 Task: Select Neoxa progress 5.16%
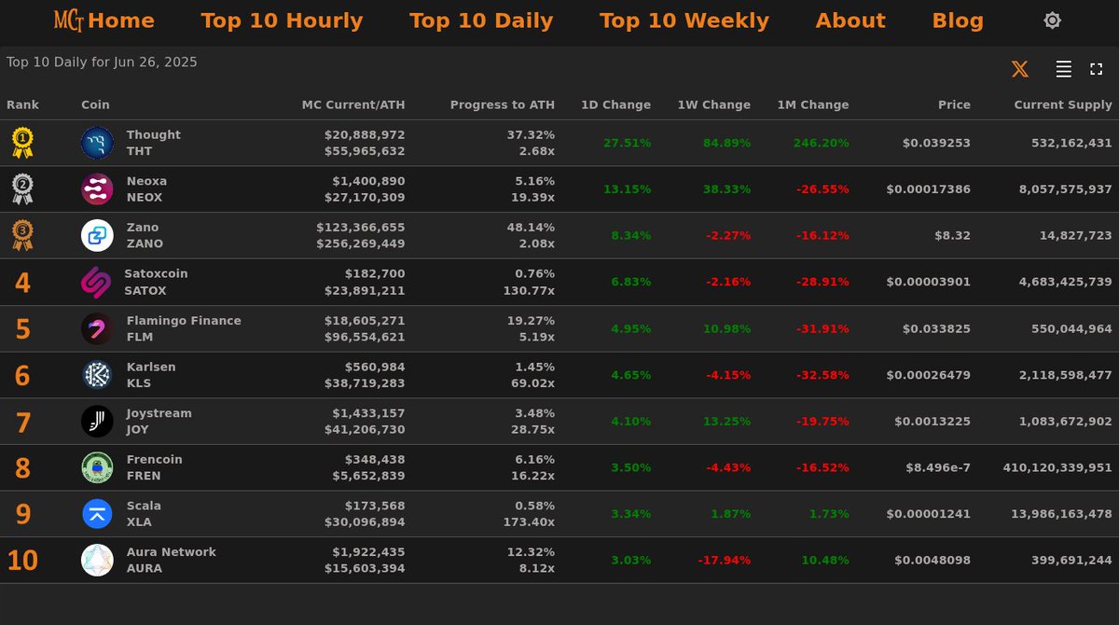[534, 181]
